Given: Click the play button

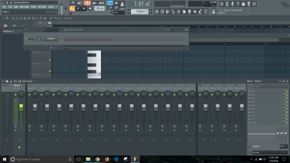Looking at the screenshot, I should coord(78,8).
